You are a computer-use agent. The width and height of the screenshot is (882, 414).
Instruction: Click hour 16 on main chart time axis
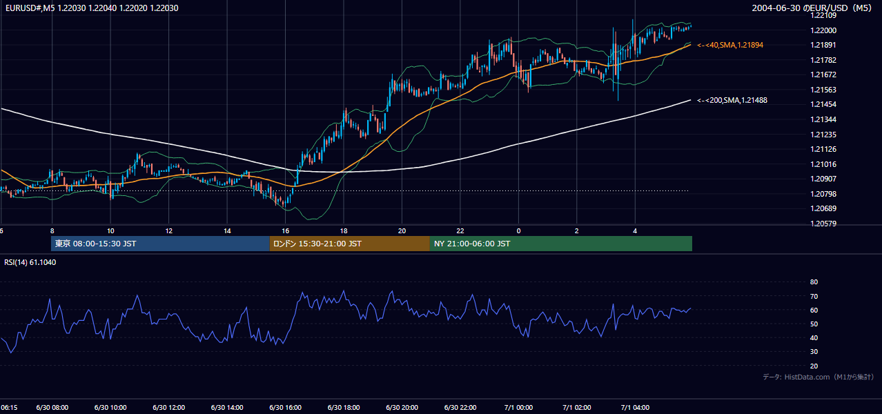pos(285,230)
